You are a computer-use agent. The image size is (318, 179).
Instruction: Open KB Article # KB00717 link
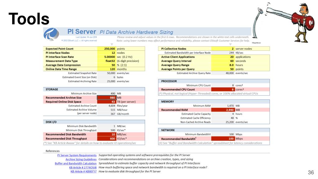tap(84, 172)
